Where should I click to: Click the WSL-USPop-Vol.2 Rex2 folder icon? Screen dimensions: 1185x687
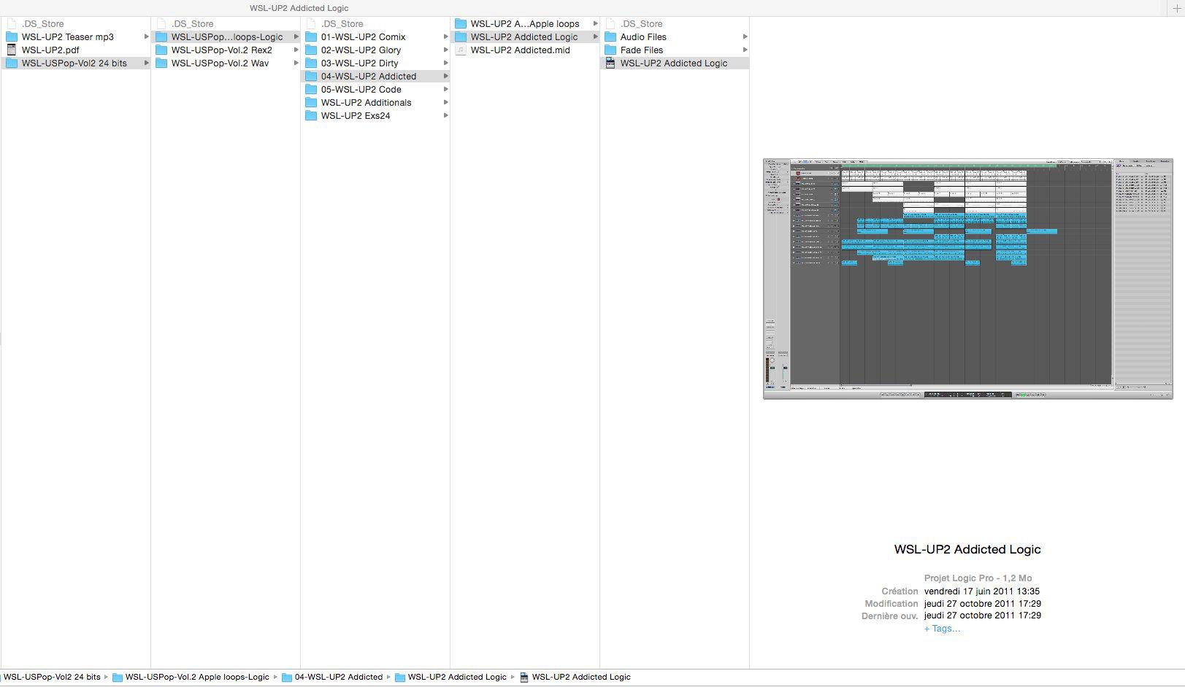pos(161,50)
